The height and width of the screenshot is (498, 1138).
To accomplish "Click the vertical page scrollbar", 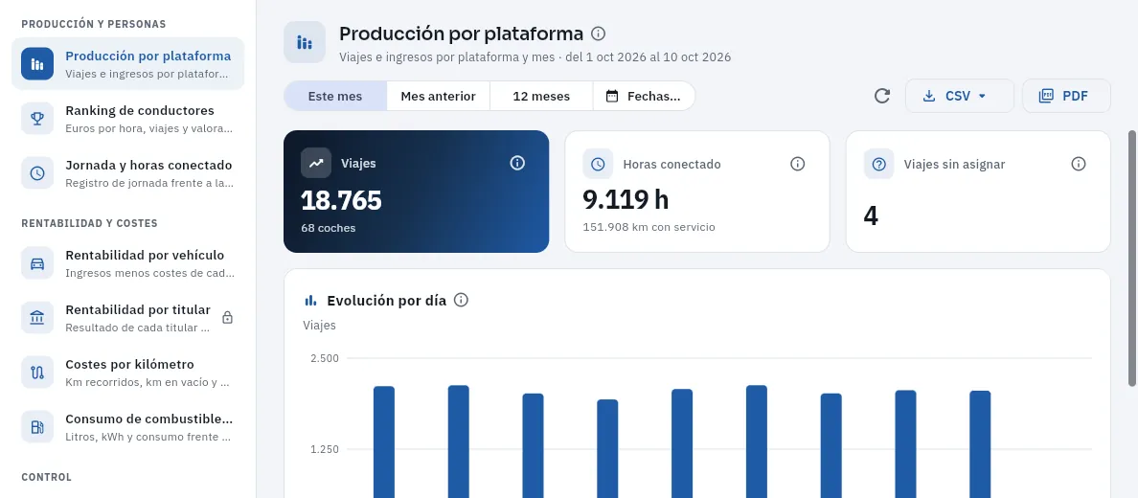I will coord(1132,259).
